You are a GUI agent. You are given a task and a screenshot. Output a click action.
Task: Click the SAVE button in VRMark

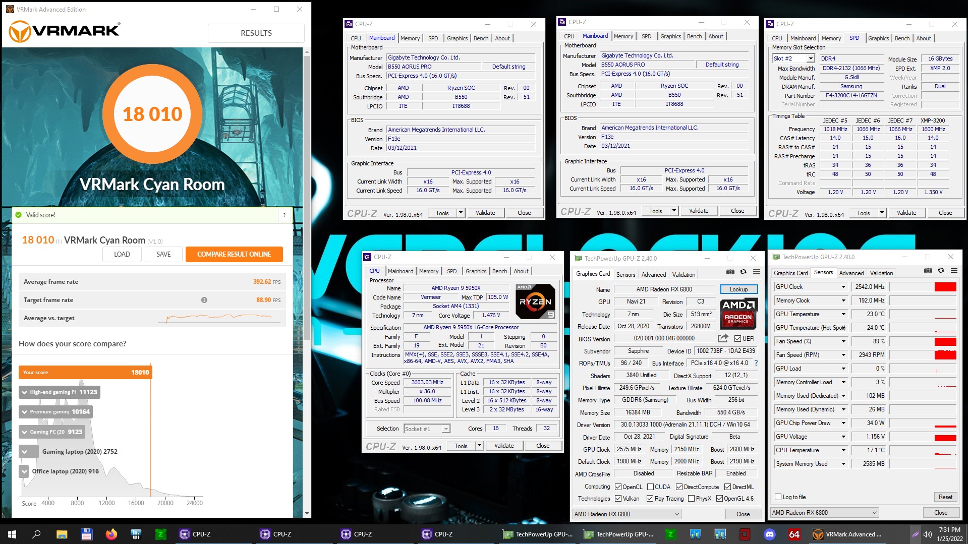[163, 254]
